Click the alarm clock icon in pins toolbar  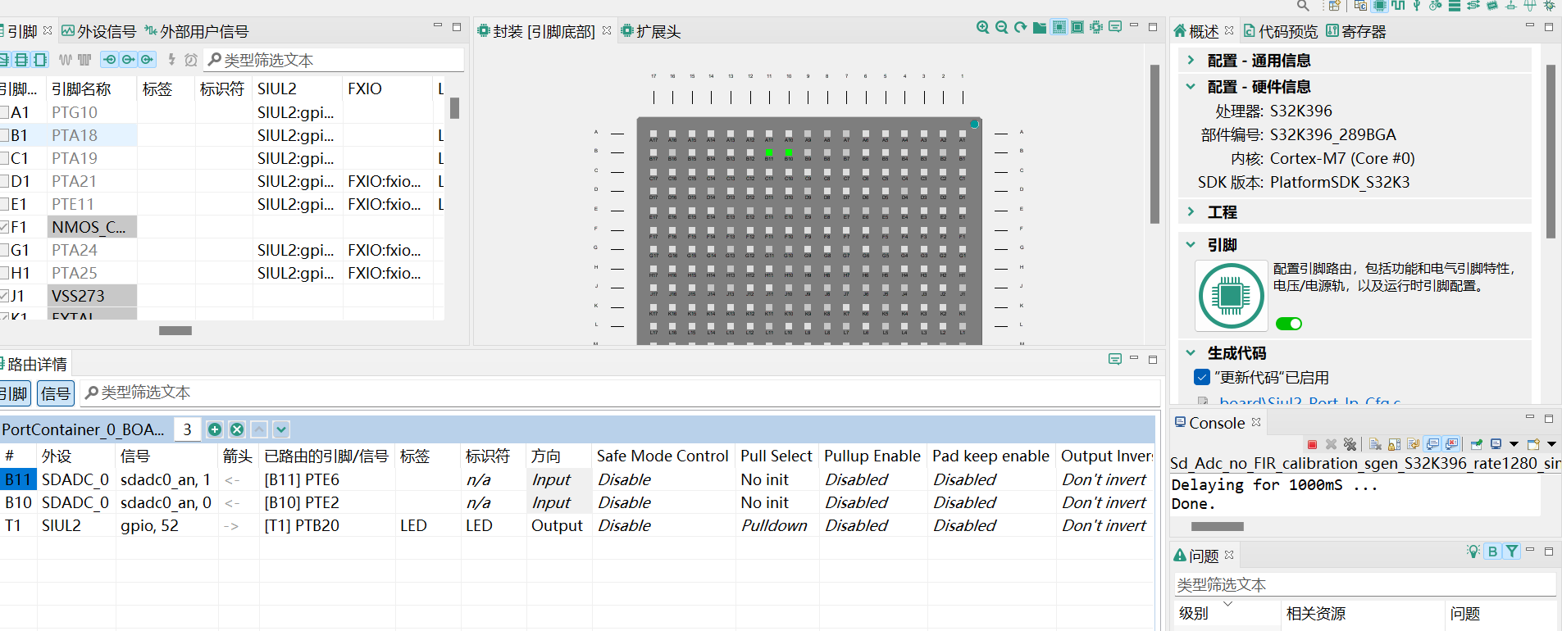click(191, 60)
